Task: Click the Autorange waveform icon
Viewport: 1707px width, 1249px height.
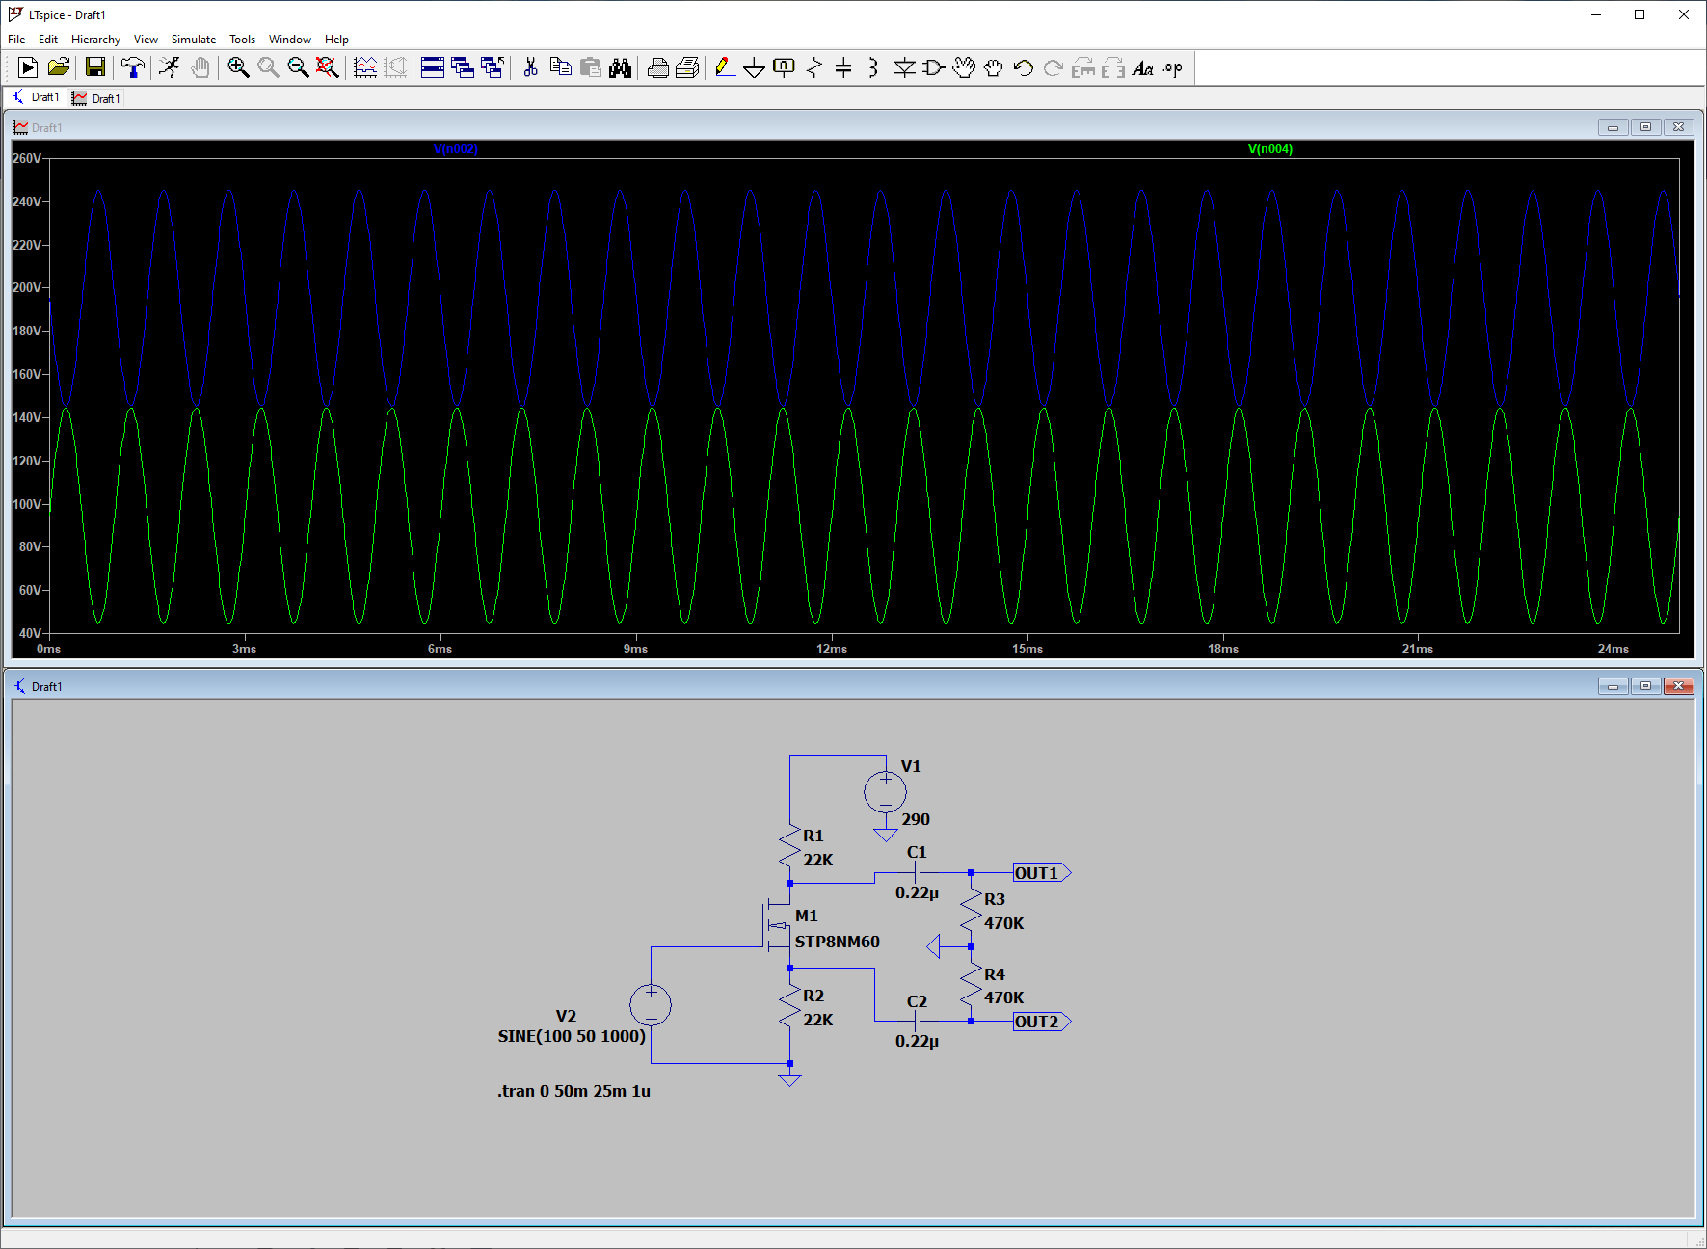Action: click(365, 67)
